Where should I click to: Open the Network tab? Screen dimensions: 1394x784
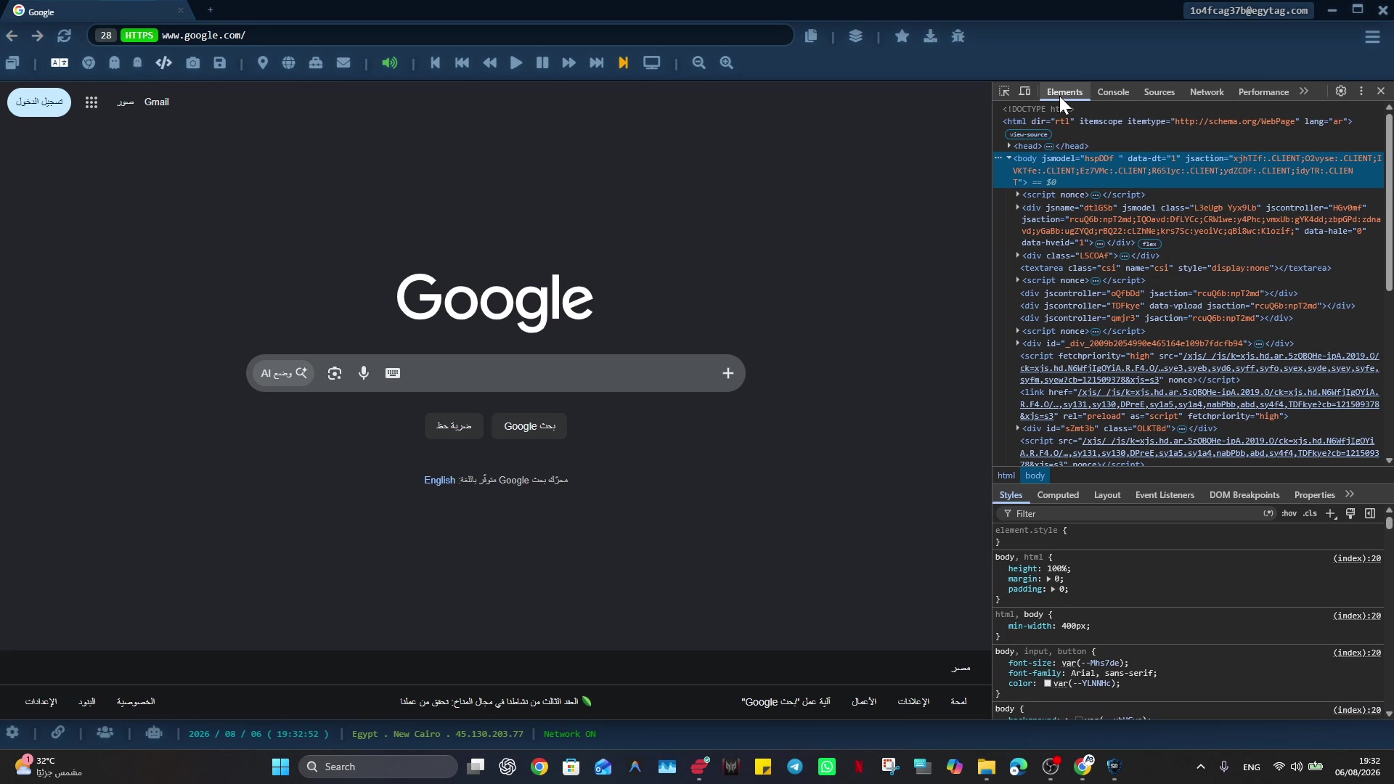click(x=1207, y=92)
